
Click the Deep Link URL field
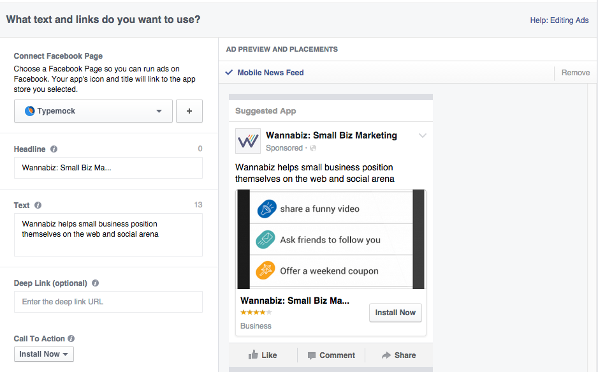108,302
